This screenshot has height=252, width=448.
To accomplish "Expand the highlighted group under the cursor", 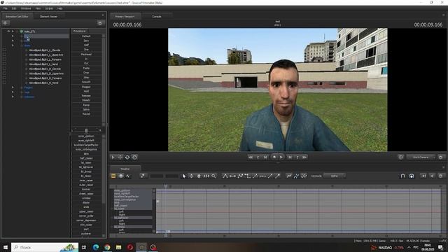I will 13,36.
